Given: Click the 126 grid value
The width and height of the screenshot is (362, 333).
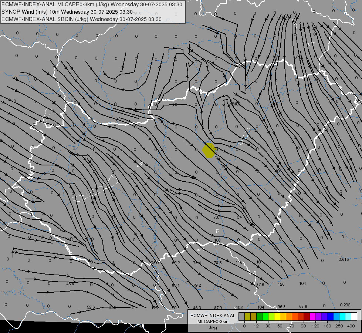Looking at the screenshot, I should pyautogui.click(x=281, y=284).
